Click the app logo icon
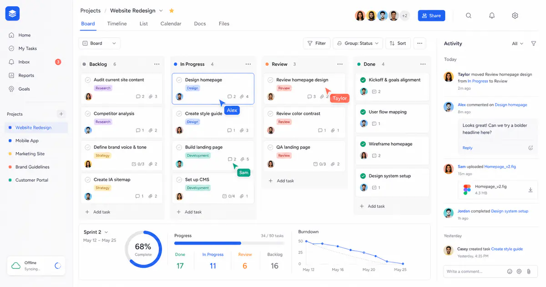546x287 pixels. click(13, 14)
